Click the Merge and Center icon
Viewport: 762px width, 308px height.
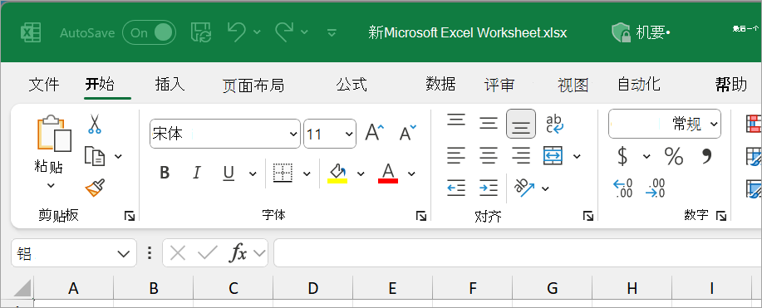[553, 155]
